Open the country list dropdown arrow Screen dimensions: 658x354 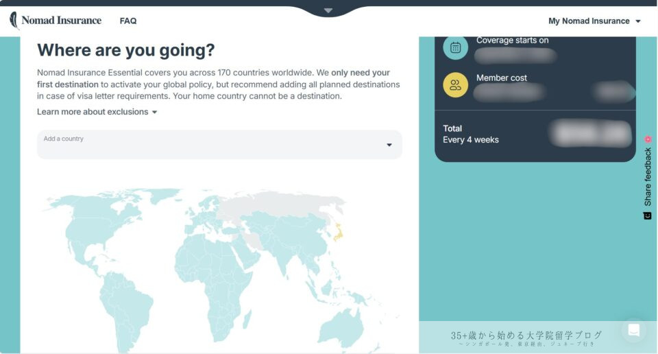point(389,145)
